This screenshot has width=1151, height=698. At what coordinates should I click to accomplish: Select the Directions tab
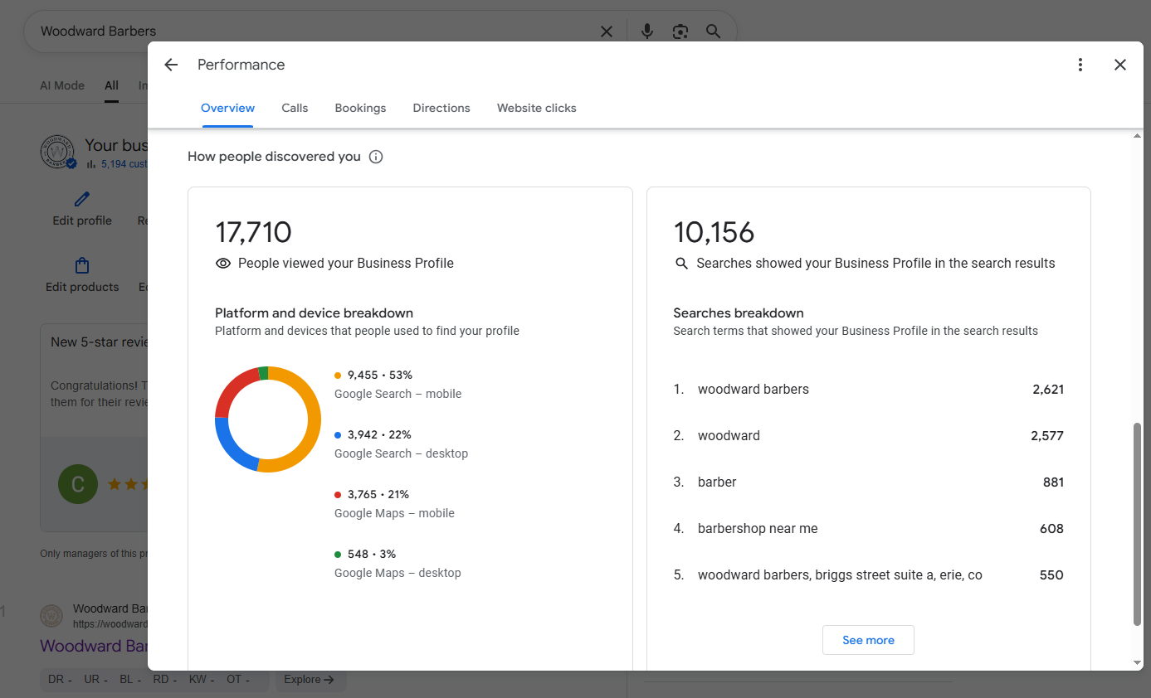pyautogui.click(x=441, y=108)
